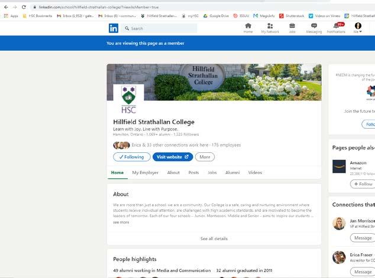Click the browser forward arrow
375x278 pixels.
click(x=15, y=7)
